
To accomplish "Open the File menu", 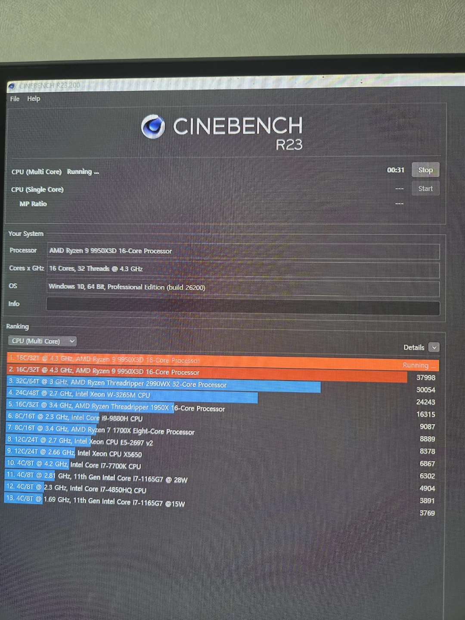I will tap(15, 99).
